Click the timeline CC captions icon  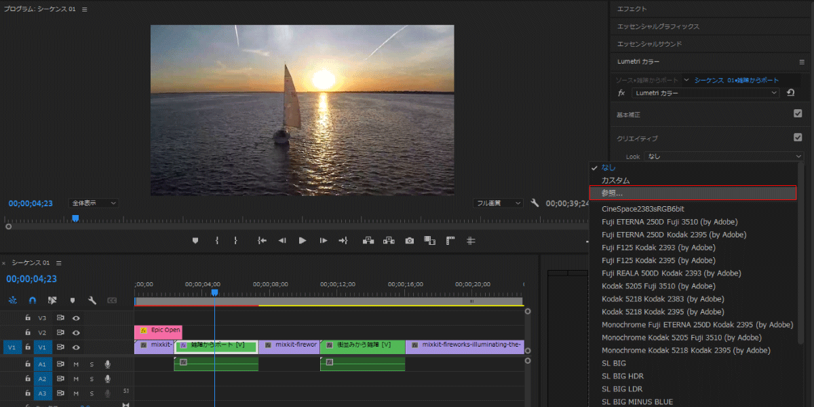click(112, 300)
